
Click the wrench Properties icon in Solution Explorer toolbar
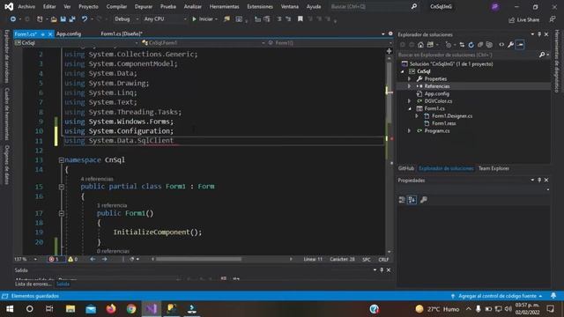[511, 45]
